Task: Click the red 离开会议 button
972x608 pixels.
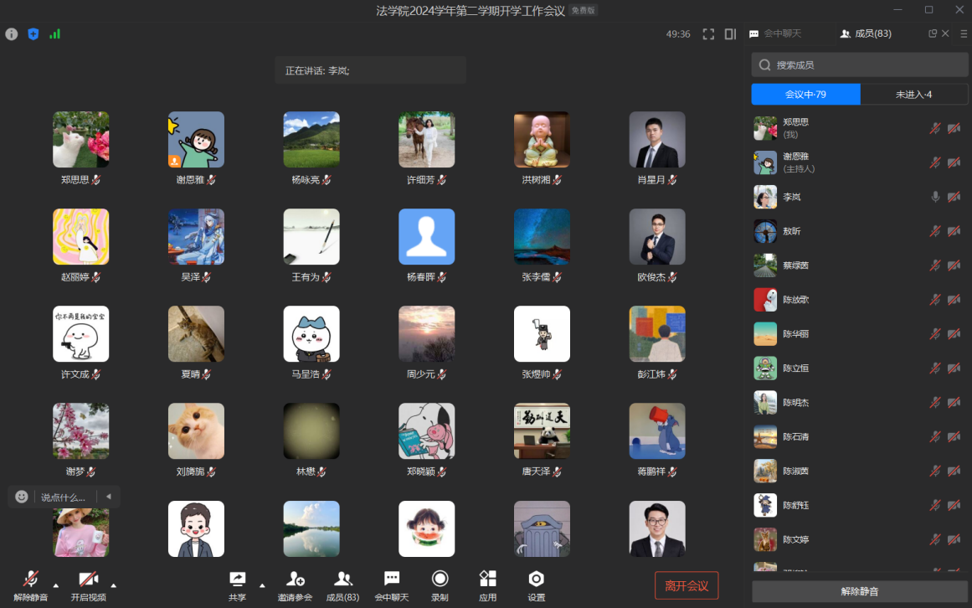Action: click(686, 585)
